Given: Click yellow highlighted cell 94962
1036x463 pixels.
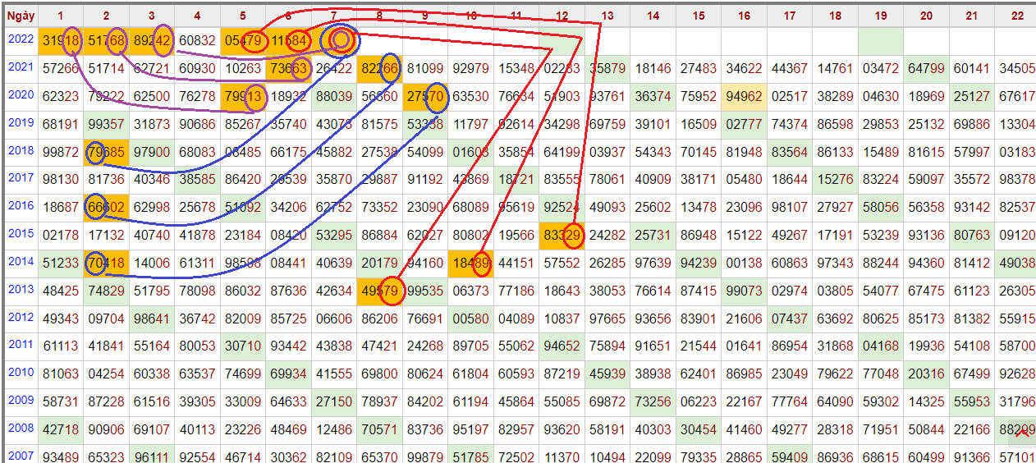Looking at the screenshot, I should click(x=744, y=96).
